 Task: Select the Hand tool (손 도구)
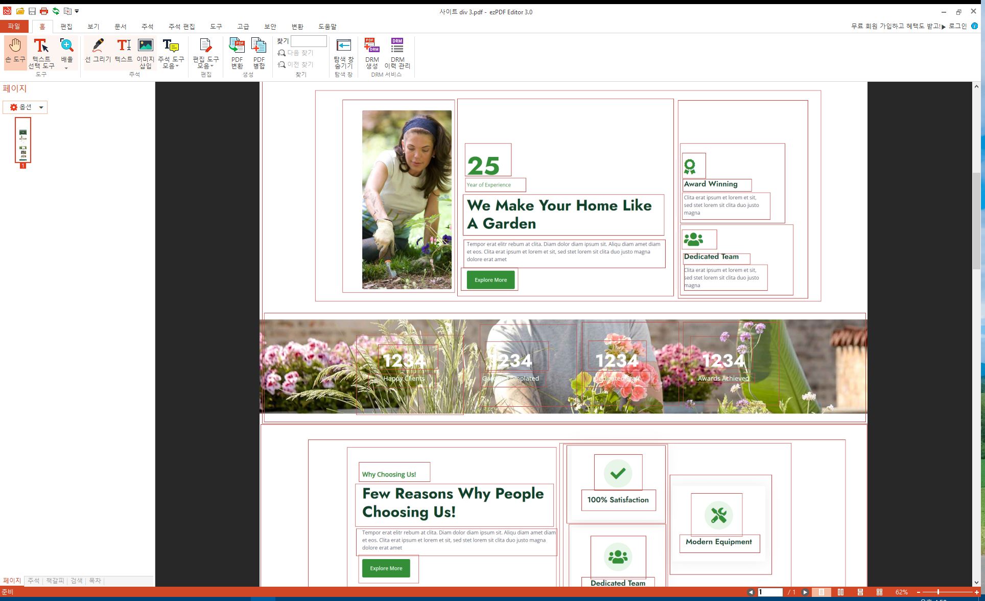(x=15, y=50)
